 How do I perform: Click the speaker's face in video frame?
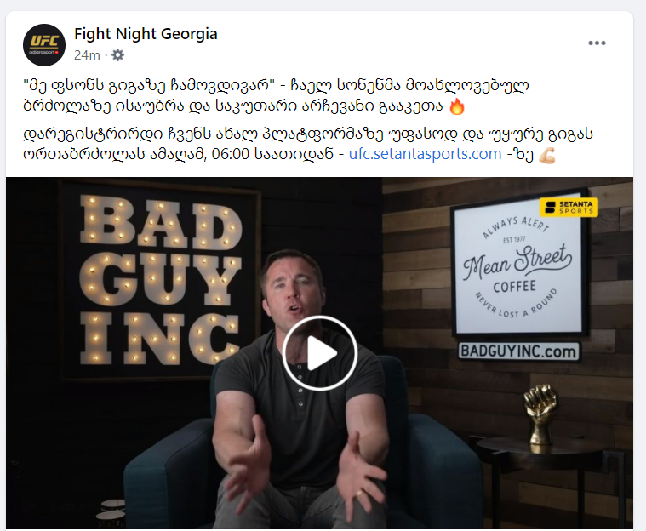[289, 288]
